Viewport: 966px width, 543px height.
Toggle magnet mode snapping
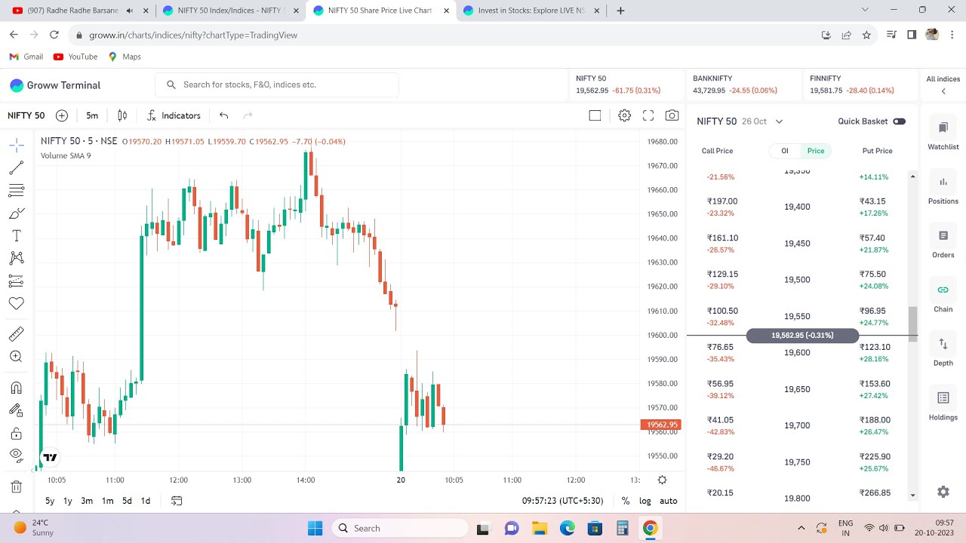17,388
